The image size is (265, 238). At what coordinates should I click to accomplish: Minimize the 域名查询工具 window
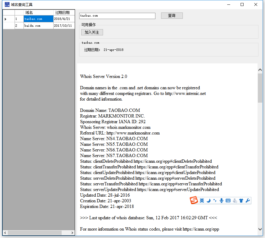click(x=229, y=4)
